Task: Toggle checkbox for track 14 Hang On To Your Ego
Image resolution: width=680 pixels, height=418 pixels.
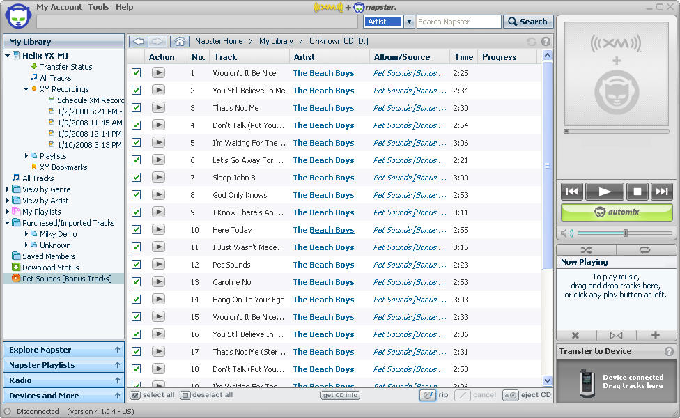Action: click(136, 299)
